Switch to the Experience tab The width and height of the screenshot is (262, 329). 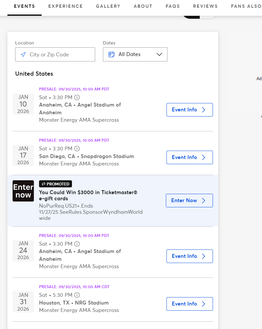point(65,6)
